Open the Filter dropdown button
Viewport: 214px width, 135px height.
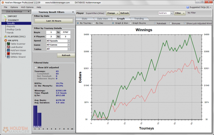pos(180,13)
